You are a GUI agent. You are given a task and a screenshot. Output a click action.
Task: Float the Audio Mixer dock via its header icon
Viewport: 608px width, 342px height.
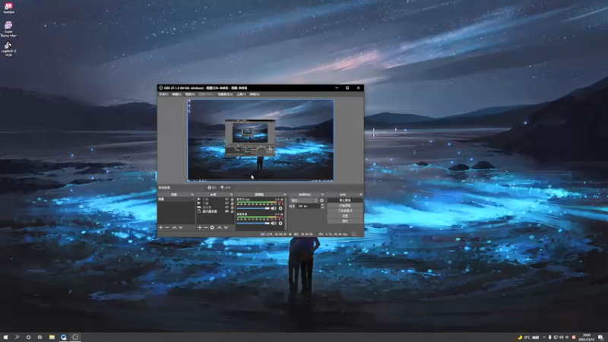284,195
